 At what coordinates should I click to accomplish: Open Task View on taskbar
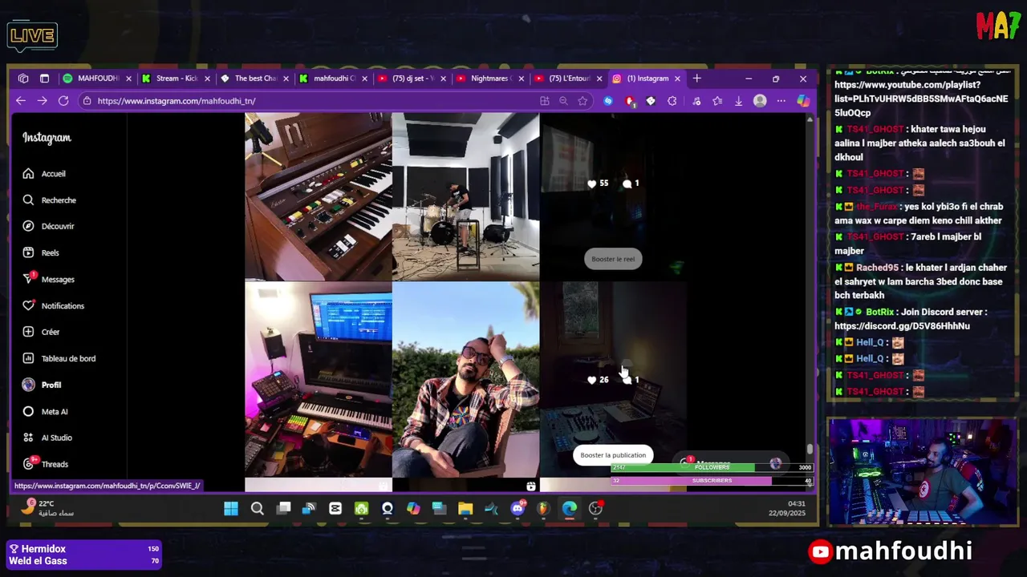tap(283, 508)
